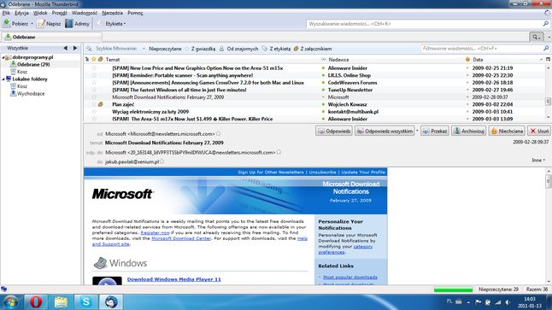Open the Etykieta tag dropdown
This screenshot has height=310, width=552.
tap(113, 24)
